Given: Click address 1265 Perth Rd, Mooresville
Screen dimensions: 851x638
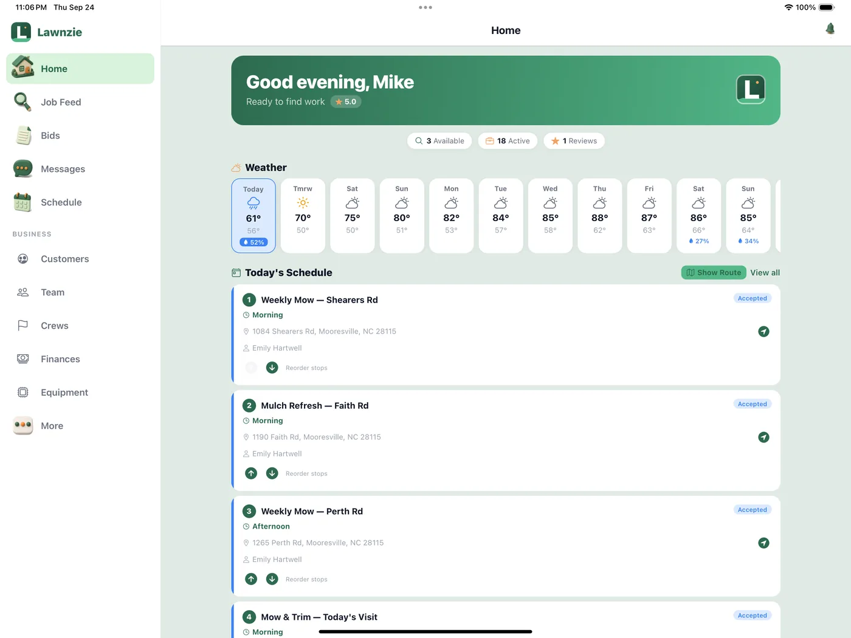Looking at the screenshot, I should point(318,543).
